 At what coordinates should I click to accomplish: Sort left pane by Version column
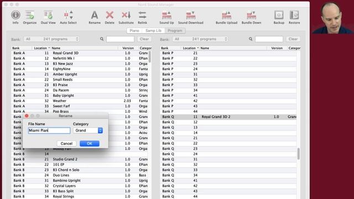click(x=128, y=48)
